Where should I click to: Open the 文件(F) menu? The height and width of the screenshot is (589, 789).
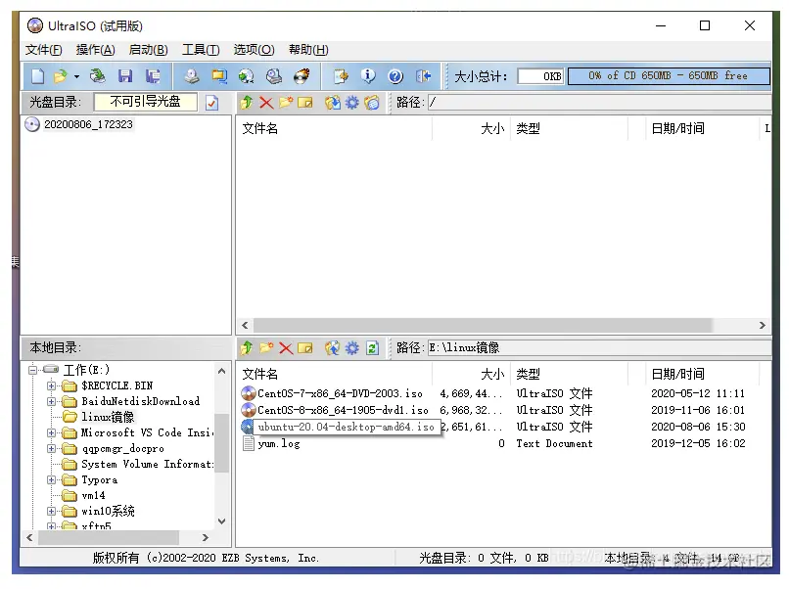(44, 50)
